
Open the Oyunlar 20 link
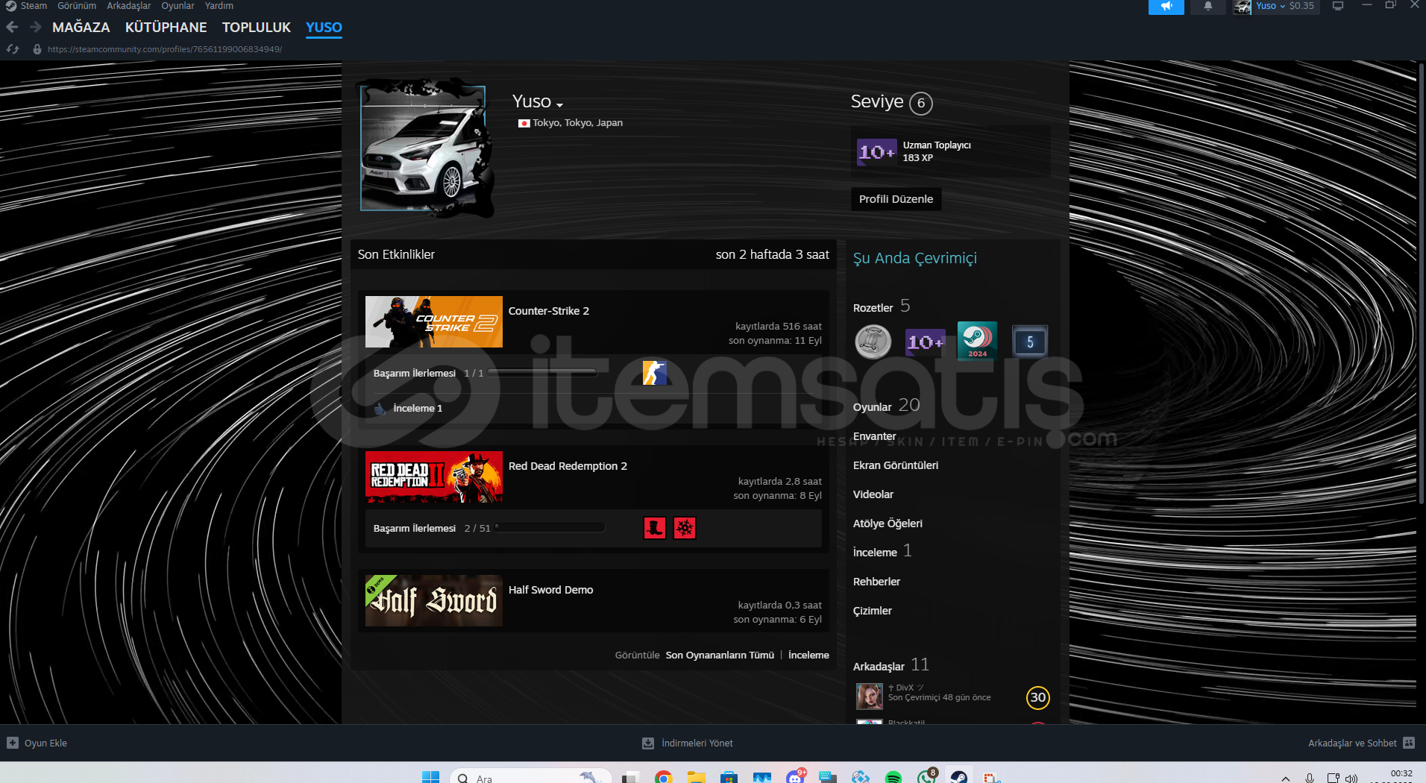coord(886,406)
